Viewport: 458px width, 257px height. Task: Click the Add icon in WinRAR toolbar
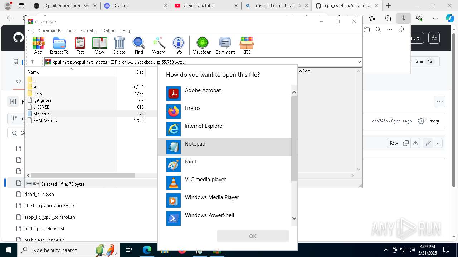(38, 45)
